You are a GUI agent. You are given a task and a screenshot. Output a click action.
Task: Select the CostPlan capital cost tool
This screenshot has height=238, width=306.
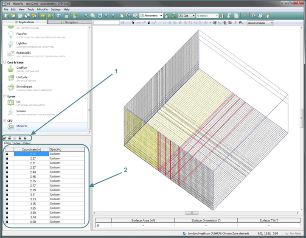coord(21,68)
